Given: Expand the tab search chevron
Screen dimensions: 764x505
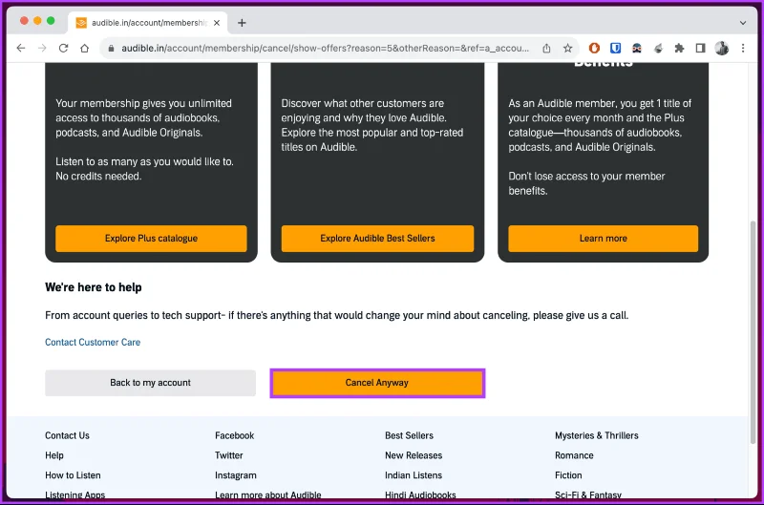Looking at the screenshot, I should (743, 23).
